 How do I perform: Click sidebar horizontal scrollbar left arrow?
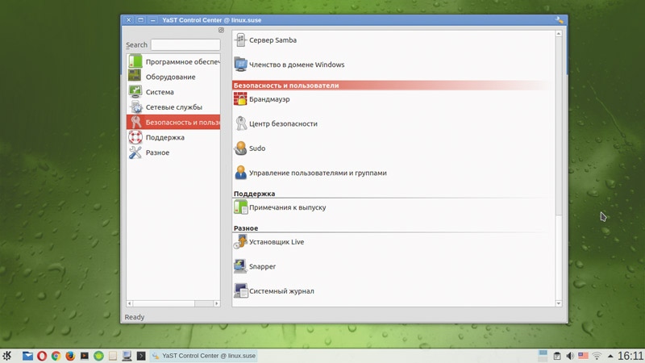130,303
